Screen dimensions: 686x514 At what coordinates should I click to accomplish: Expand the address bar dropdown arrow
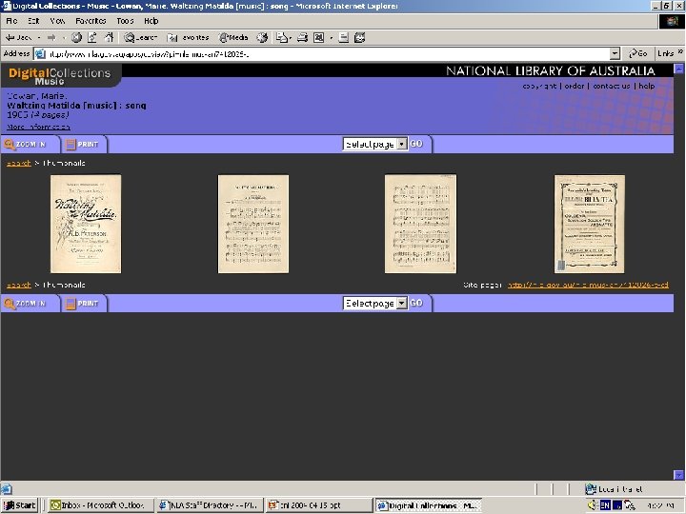coord(615,53)
